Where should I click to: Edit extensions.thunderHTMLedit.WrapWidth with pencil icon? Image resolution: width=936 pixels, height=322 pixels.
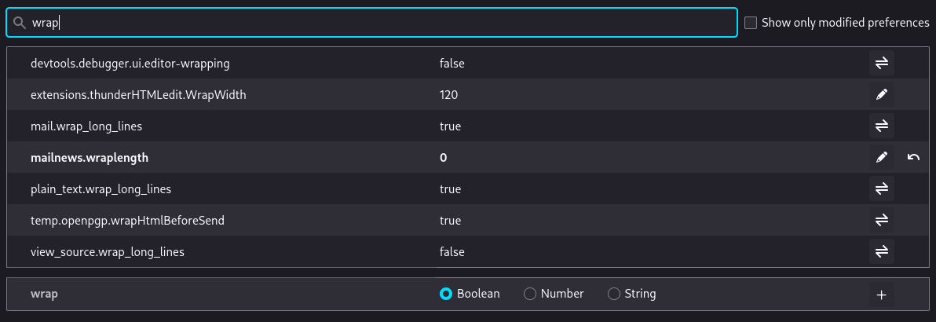tap(882, 94)
